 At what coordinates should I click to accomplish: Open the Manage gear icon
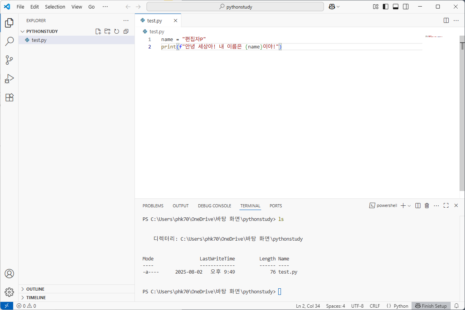(x=9, y=292)
